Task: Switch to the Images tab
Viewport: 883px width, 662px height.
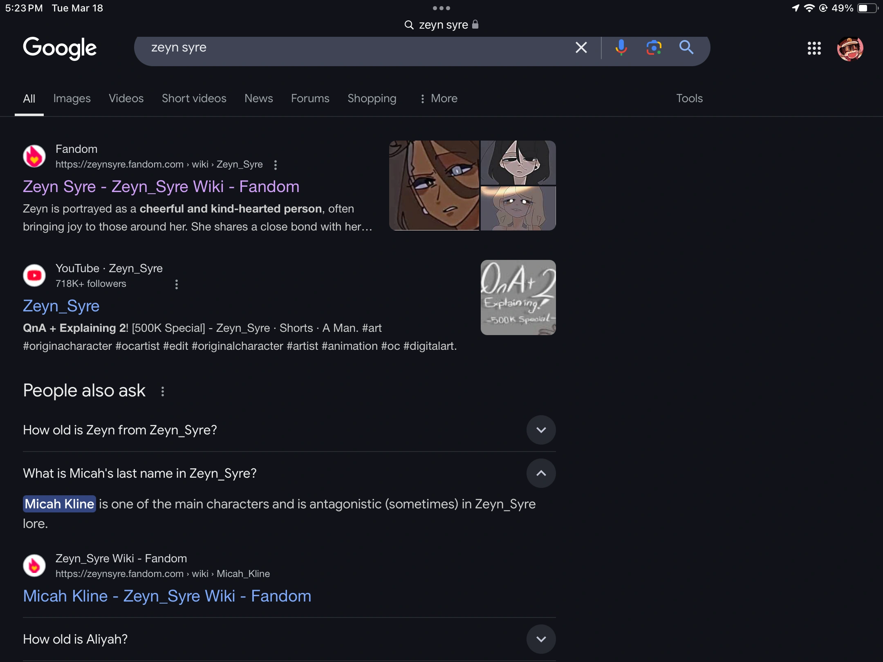Action: tap(72, 98)
